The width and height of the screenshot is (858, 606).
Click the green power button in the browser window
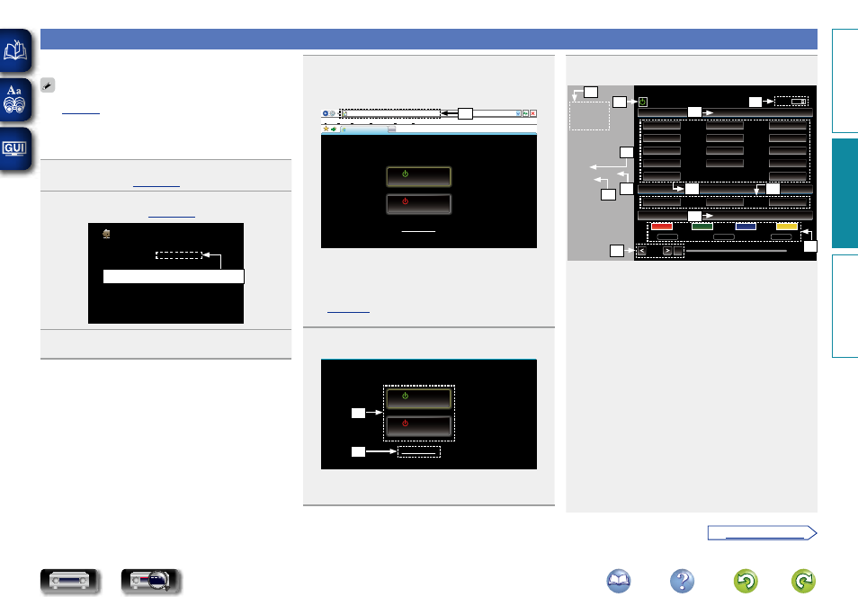click(418, 176)
